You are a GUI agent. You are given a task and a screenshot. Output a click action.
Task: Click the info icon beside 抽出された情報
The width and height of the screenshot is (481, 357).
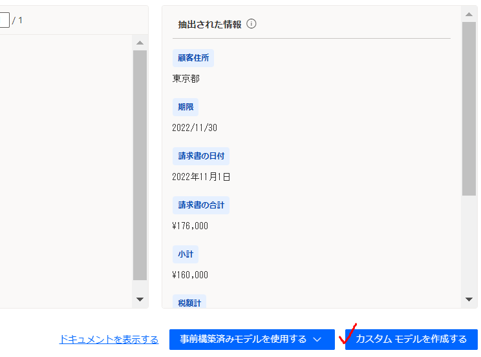251,24
